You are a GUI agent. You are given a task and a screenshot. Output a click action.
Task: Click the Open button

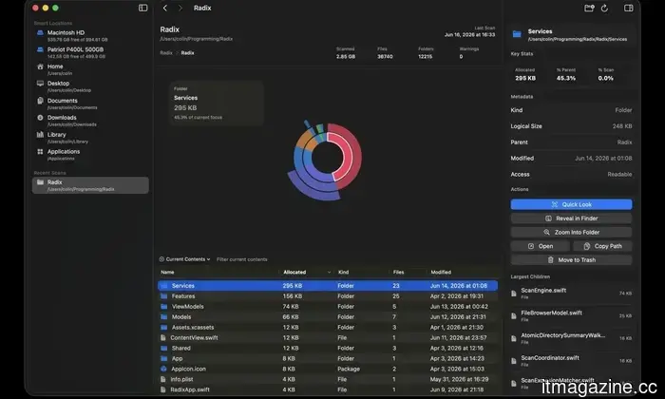click(541, 246)
